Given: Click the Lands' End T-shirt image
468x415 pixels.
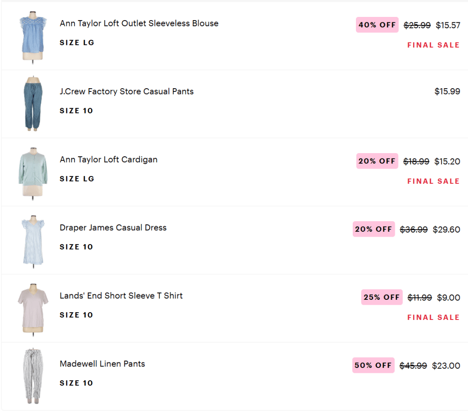Looking at the screenshot, I should tap(33, 309).
